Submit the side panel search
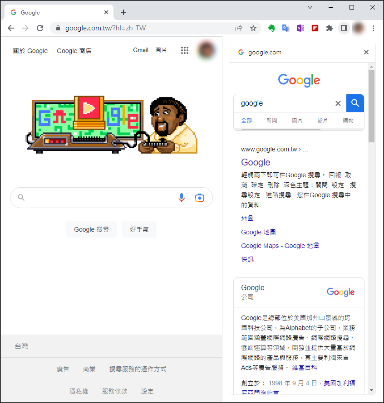 point(355,103)
